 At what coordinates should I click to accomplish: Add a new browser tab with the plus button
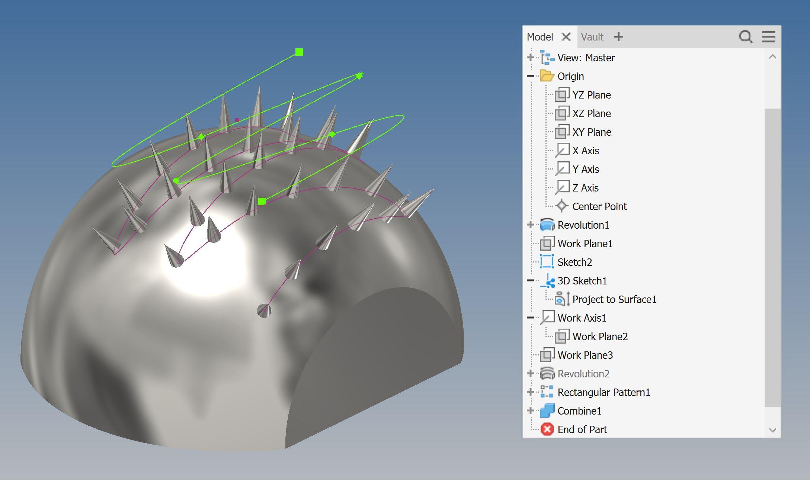point(619,37)
